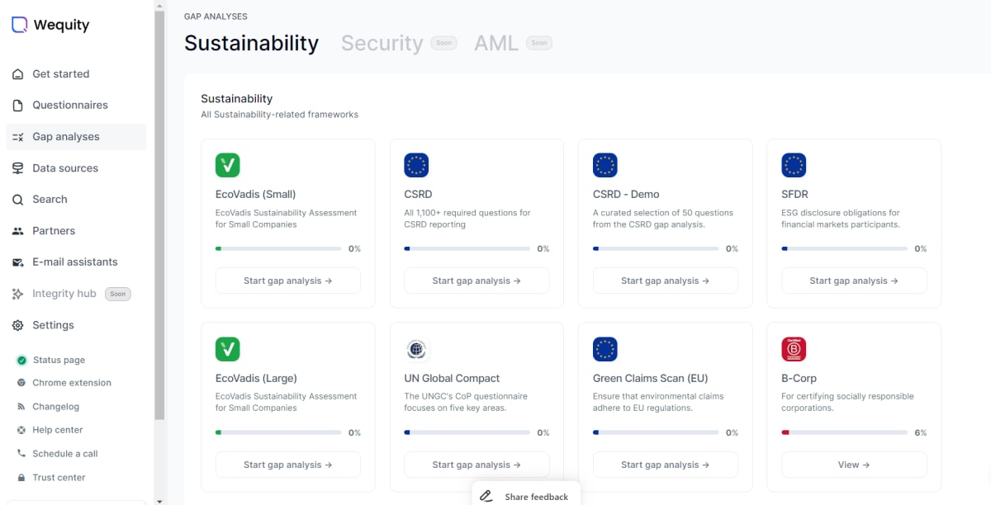The height and width of the screenshot is (505, 991).
Task: Click the Settings gear icon
Action: coord(17,325)
